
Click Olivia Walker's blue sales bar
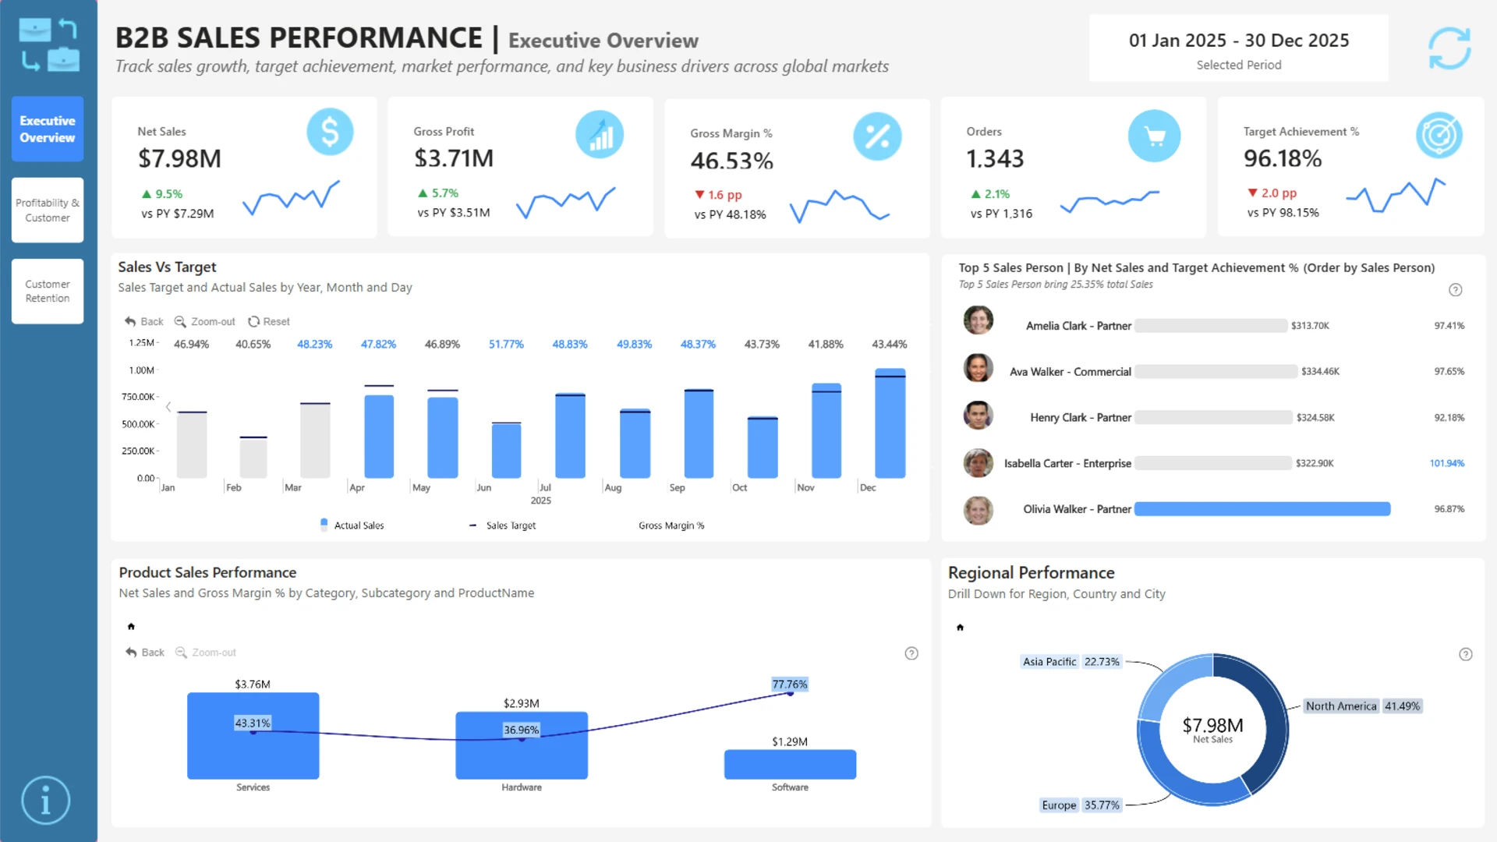[1262, 509]
